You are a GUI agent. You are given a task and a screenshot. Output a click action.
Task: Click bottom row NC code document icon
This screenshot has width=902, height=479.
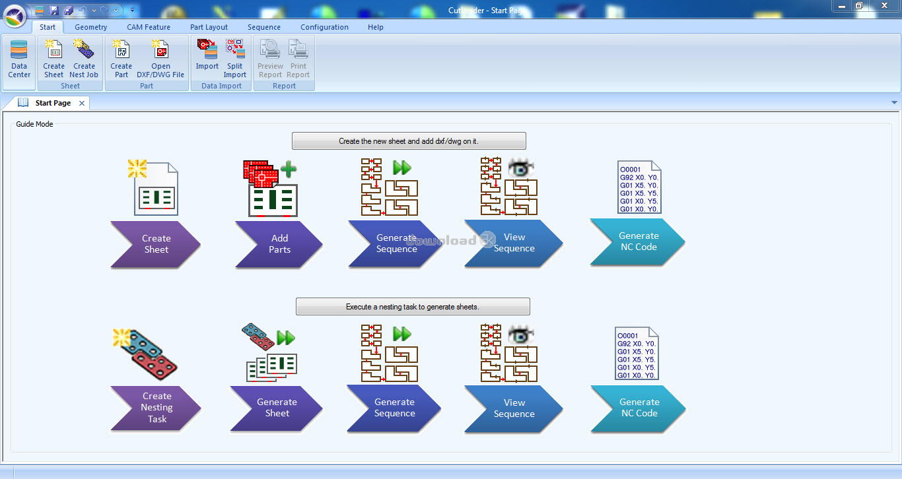[638, 353]
